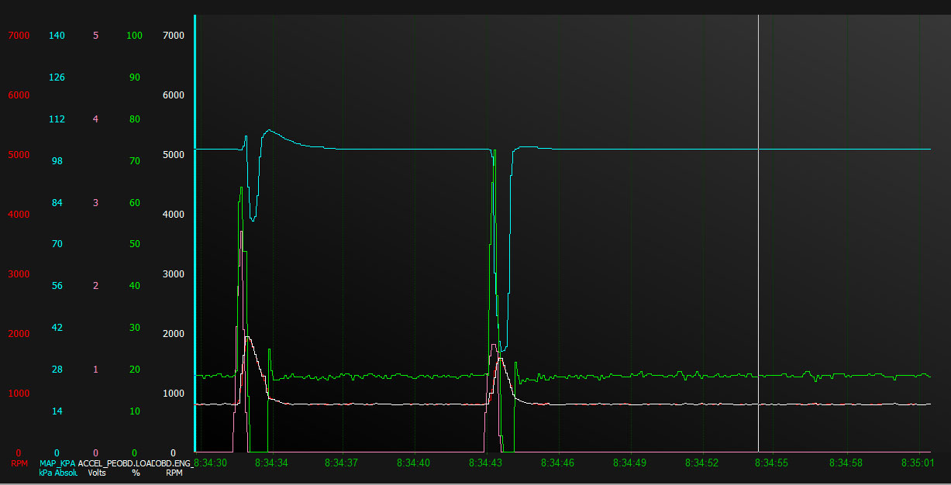The width and height of the screenshot is (951, 485).
Task: Click the 8:34:49 time axis label
Action: 629,463
